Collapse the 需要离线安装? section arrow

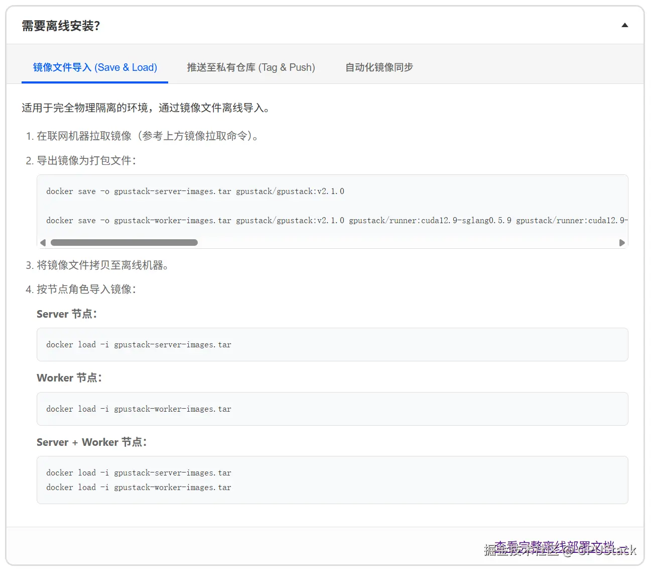[624, 25]
